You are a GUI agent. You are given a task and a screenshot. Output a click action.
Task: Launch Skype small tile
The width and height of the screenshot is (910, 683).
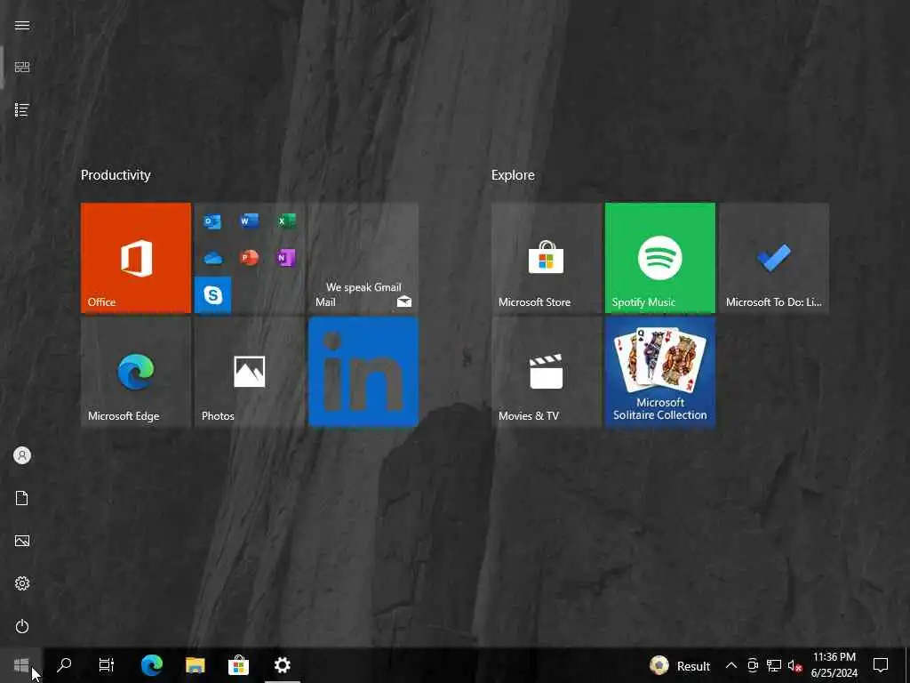point(212,295)
